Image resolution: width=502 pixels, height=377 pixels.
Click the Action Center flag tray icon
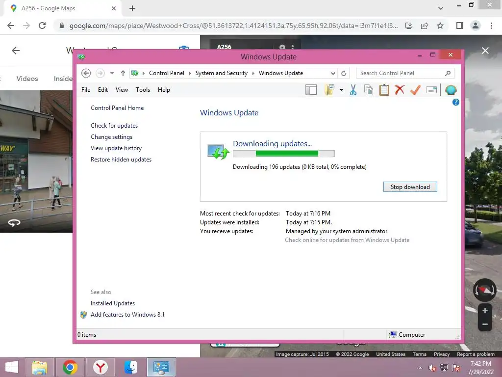[x=456, y=368]
